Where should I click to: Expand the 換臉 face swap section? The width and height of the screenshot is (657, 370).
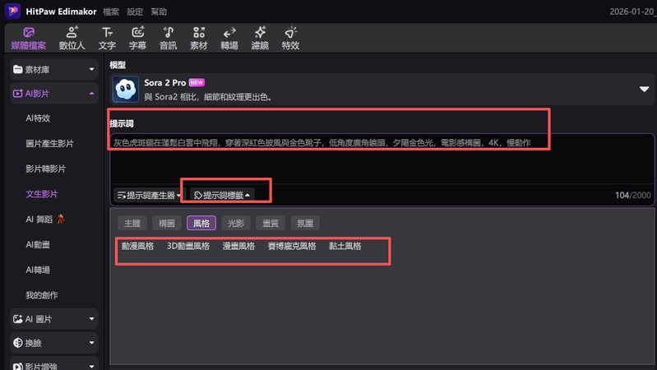[54, 343]
